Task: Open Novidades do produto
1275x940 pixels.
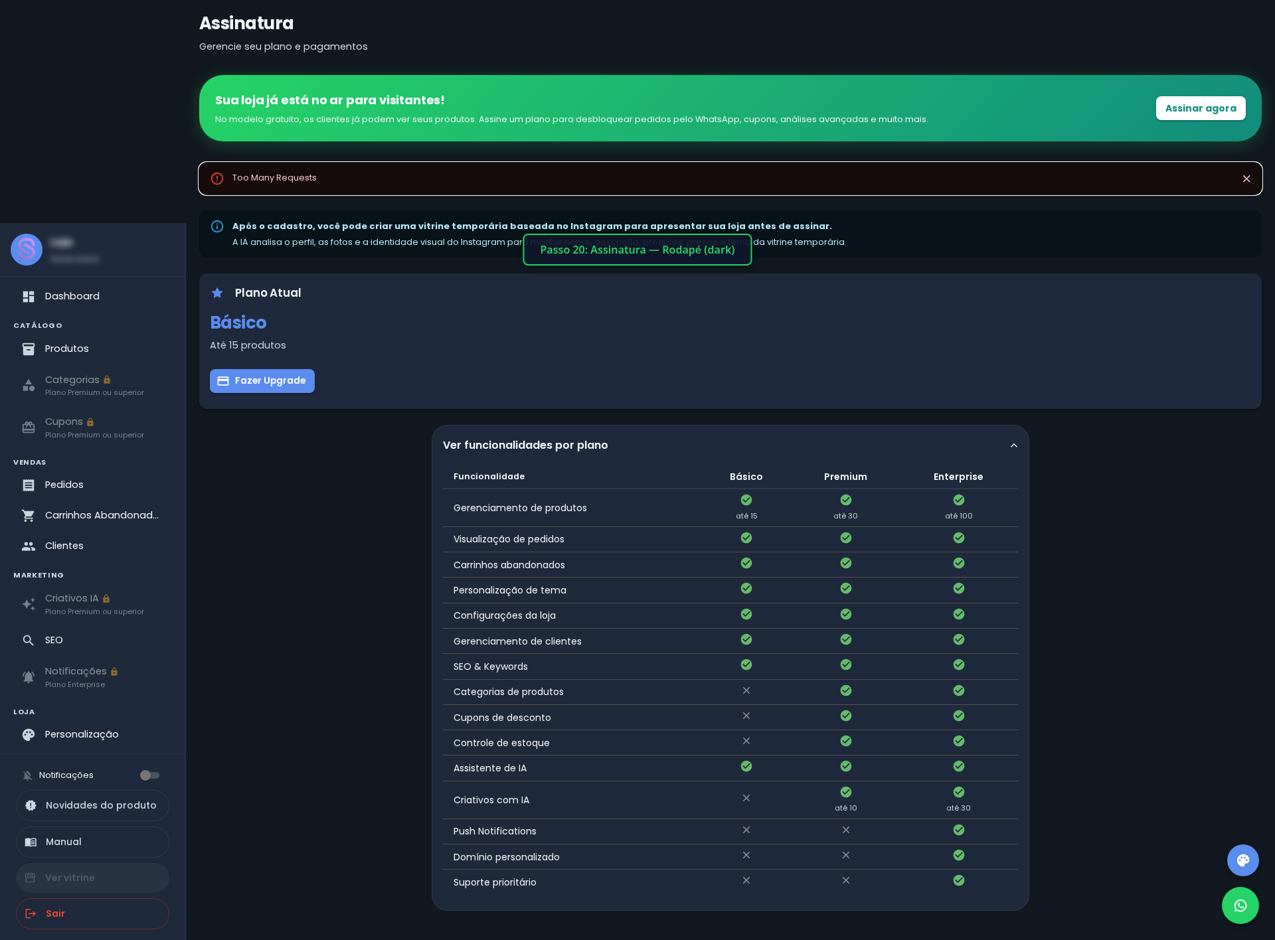Action: 92,805
